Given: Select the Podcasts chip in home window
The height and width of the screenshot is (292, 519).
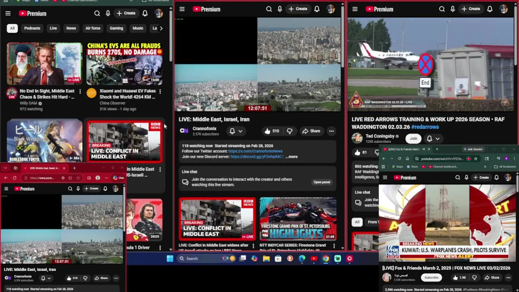Looking at the screenshot, I should tap(32, 28).
